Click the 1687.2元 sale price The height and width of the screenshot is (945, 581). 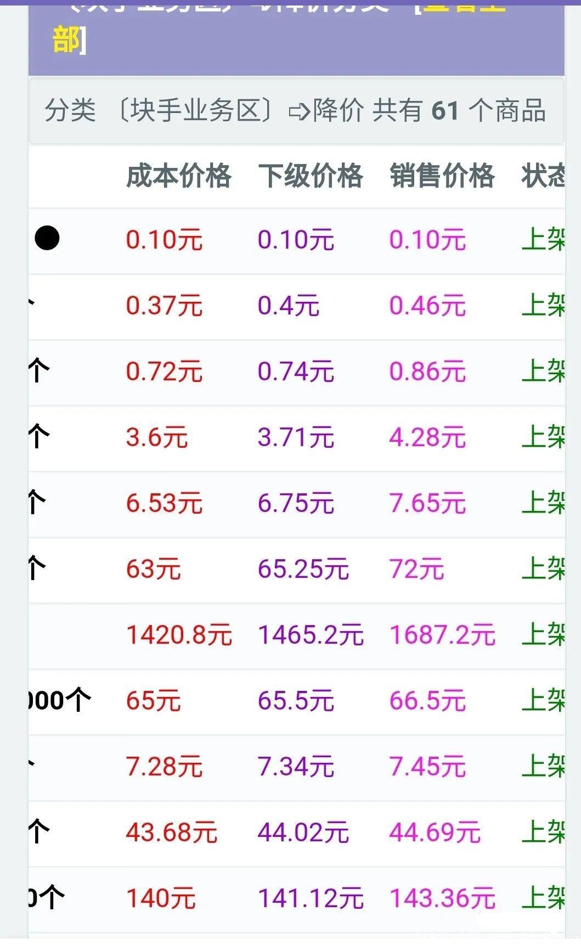point(443,635)
